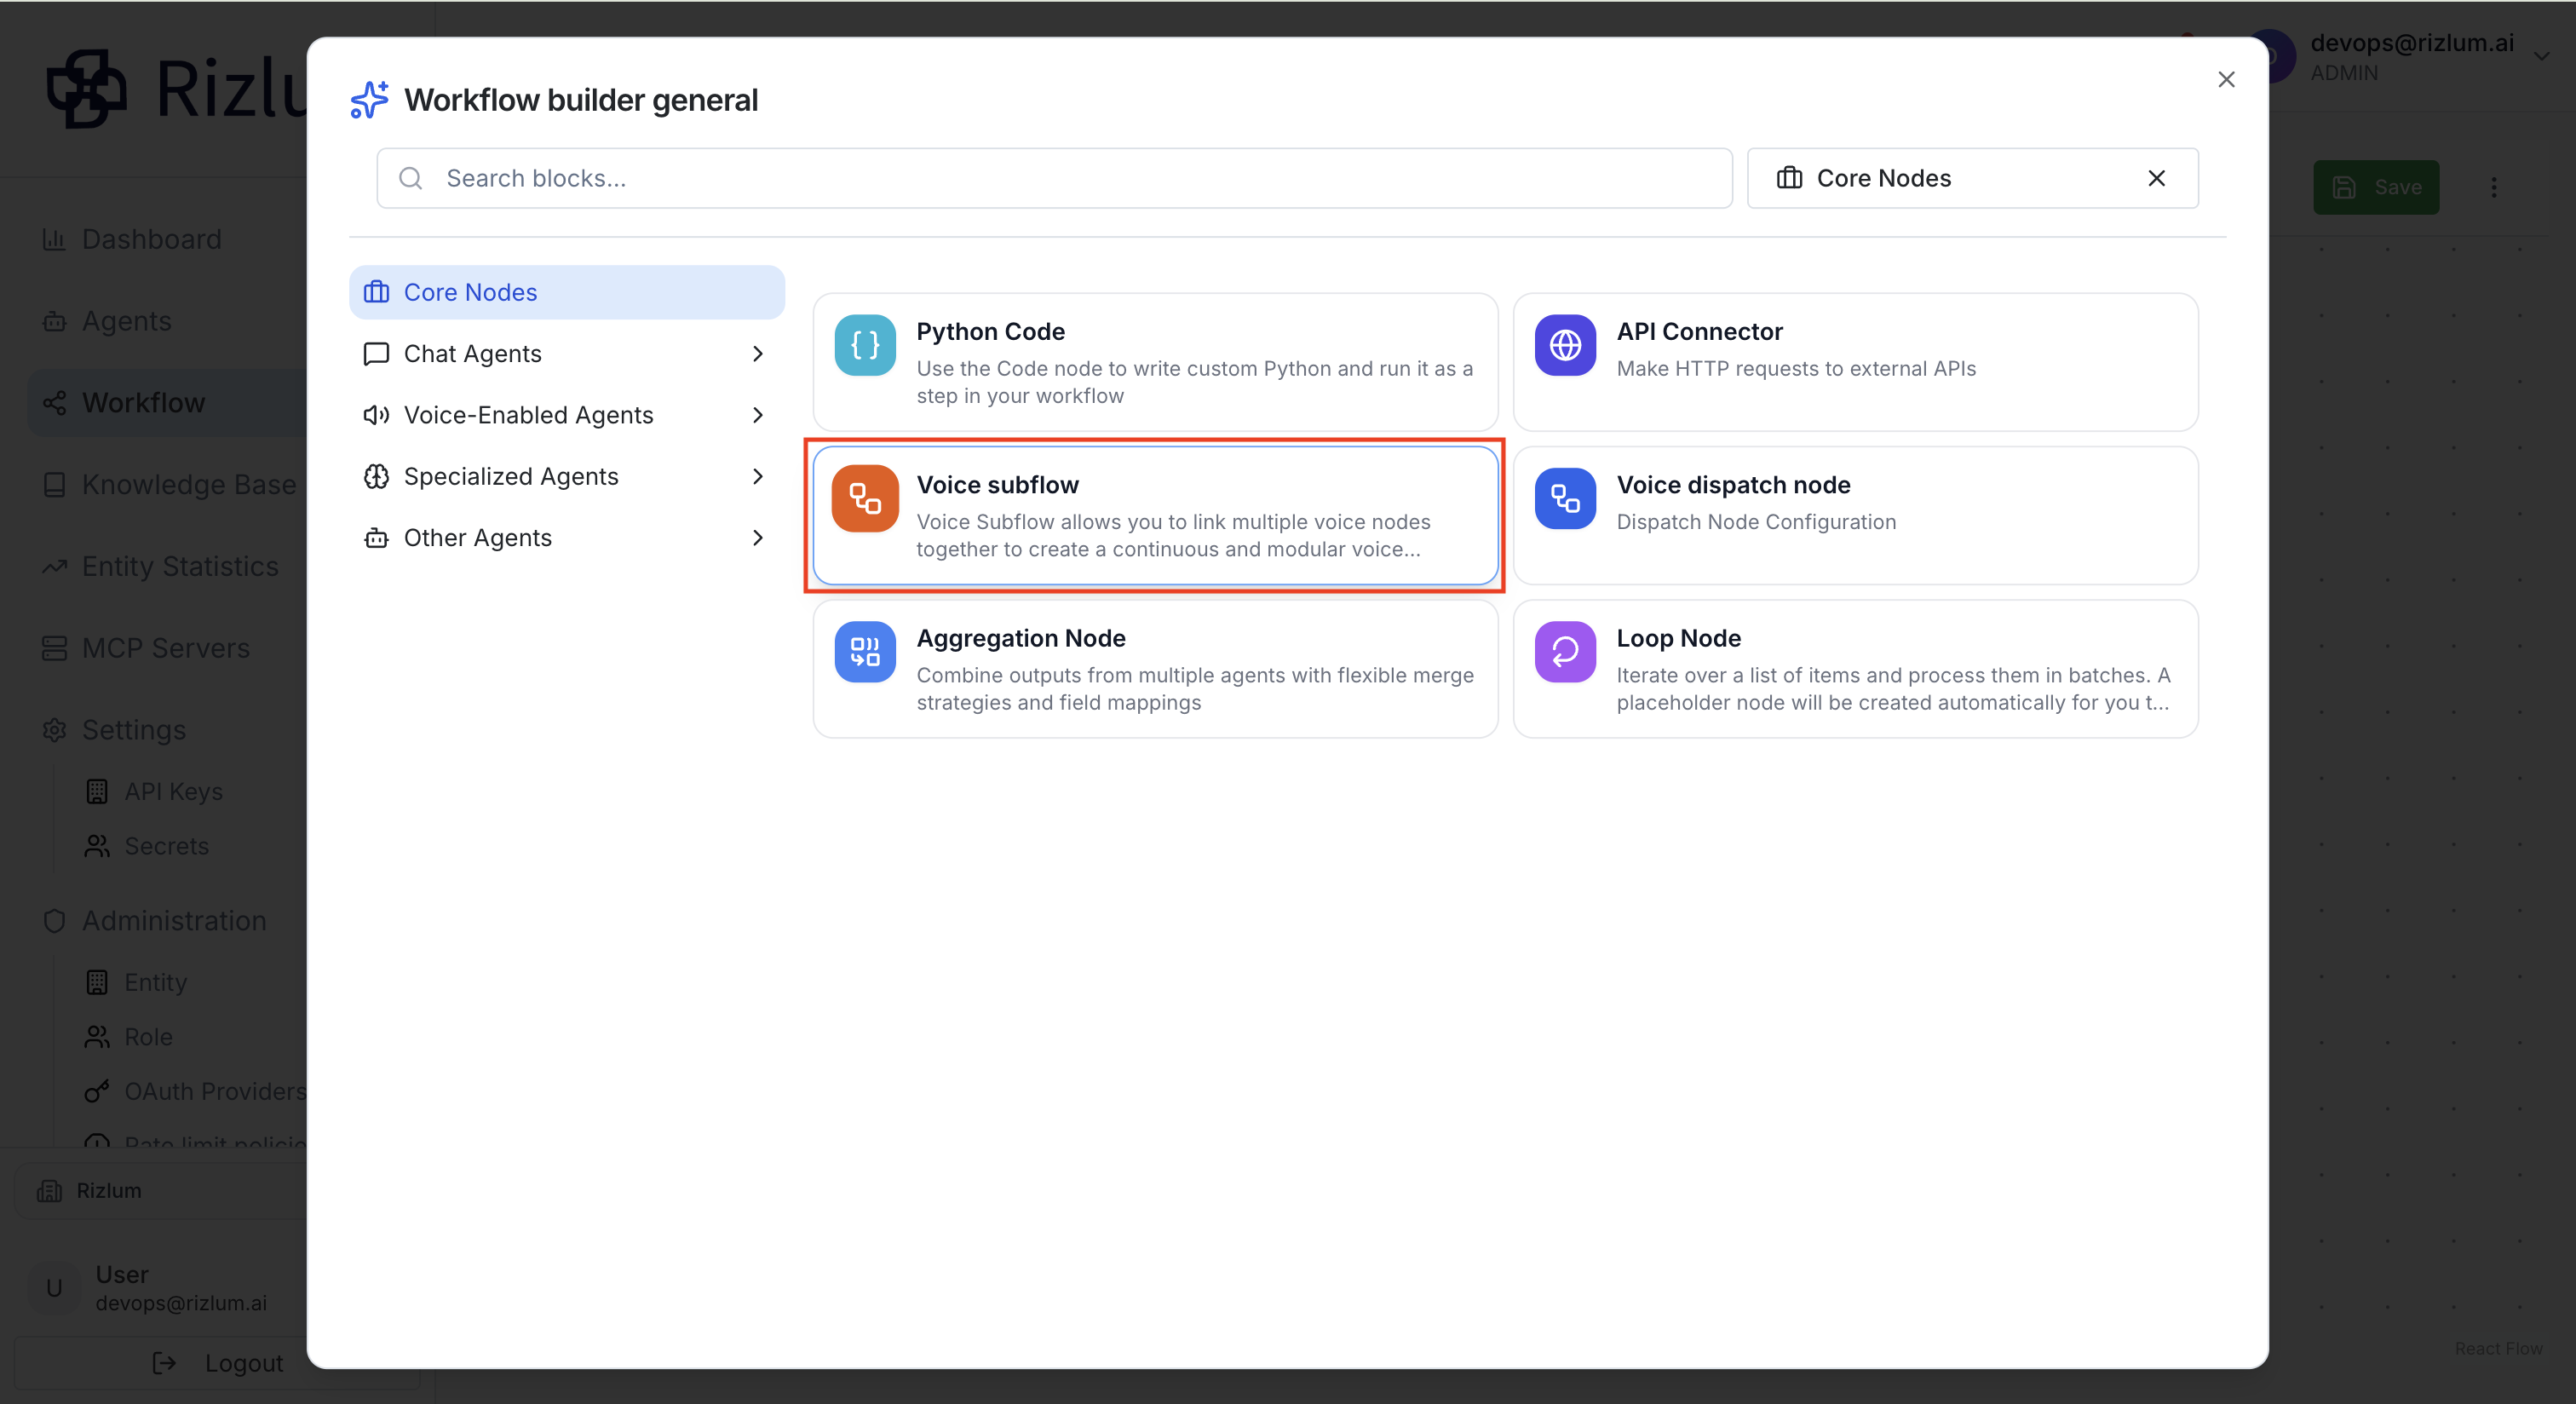Screen dimensions: 2576x1404
Task: Expand the Voice-Enabled Agents chevron
Action: click(757, 415)
